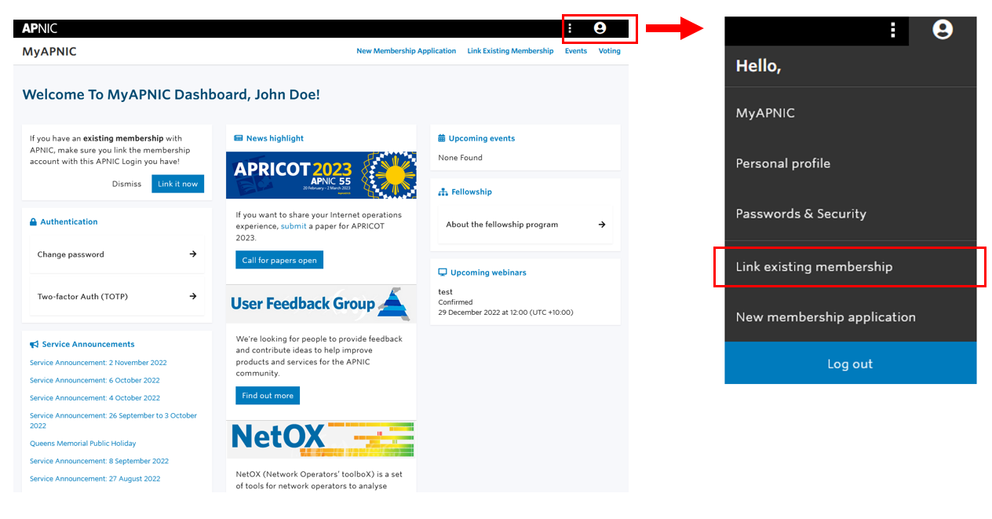Image resolution: width=992 pixels, height=519 pixels.
Task: Open the three-dot overflow menu
Action: (570, 28)
